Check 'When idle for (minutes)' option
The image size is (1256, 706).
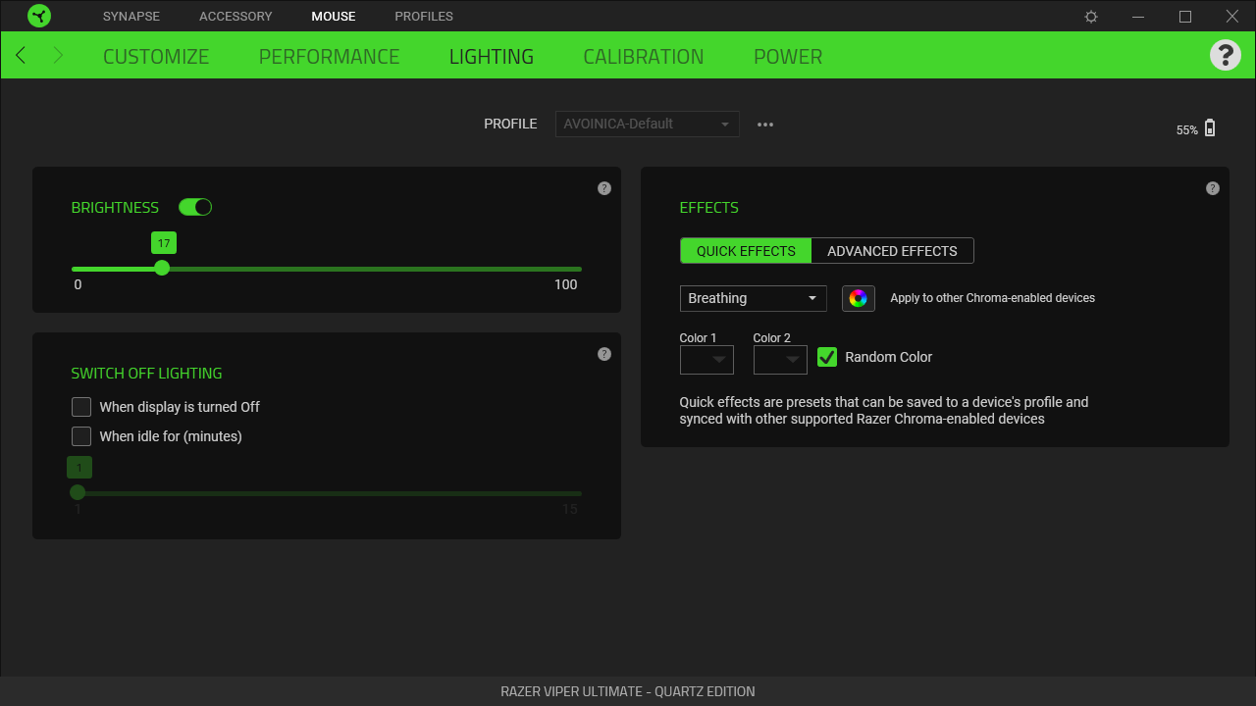81,436
